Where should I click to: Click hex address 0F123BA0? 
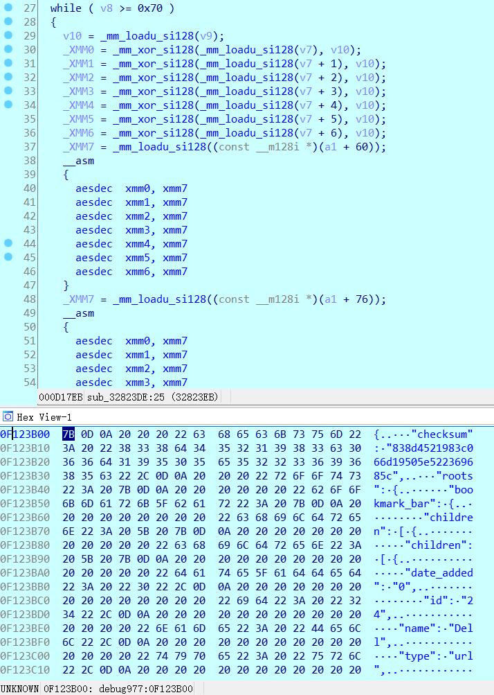(x=25, y=572)
